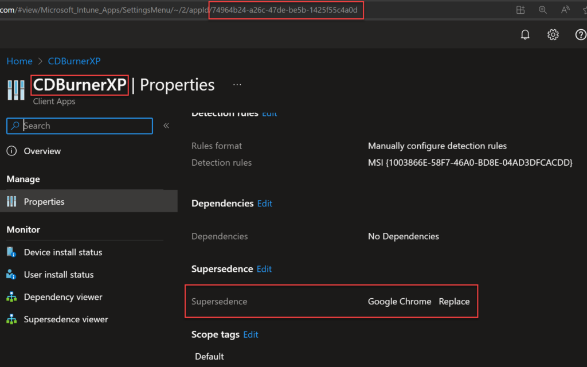Click the search magnifier icon
This screenshot has height=367, width=587.
click(15, 126)
